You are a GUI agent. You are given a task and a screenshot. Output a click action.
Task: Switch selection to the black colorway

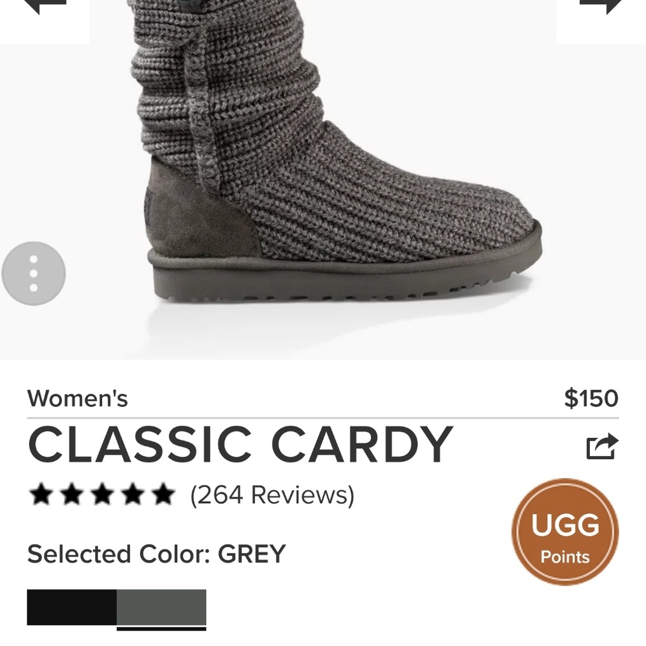pyautogui.click(x=70, y=607)
